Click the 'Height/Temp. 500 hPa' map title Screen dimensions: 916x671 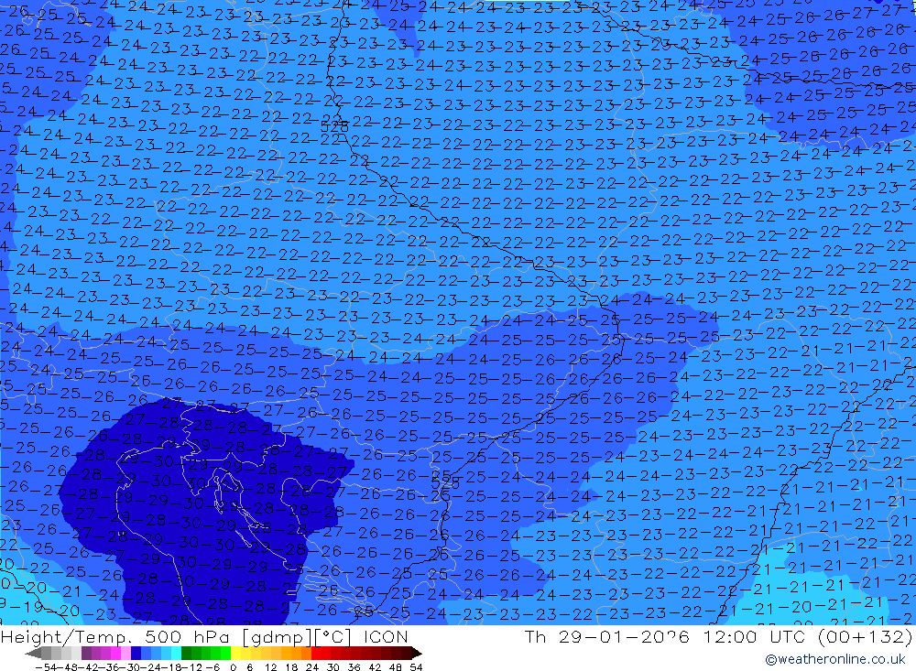coord(116,637)
